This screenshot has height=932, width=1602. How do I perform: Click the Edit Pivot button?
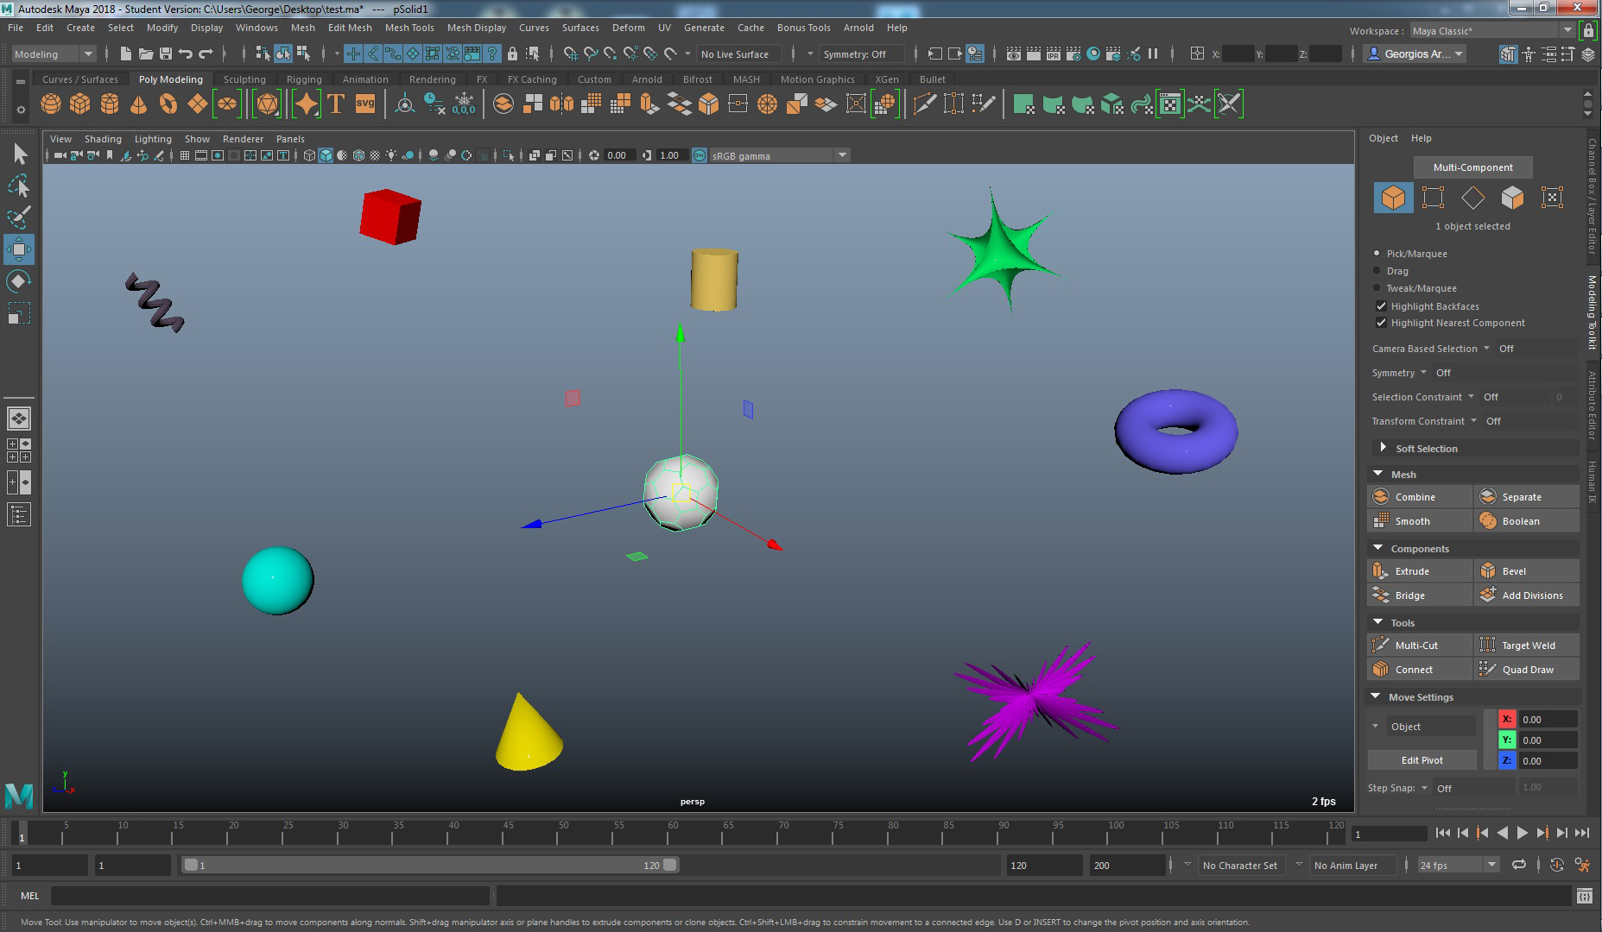click(x=1422, y=760)
